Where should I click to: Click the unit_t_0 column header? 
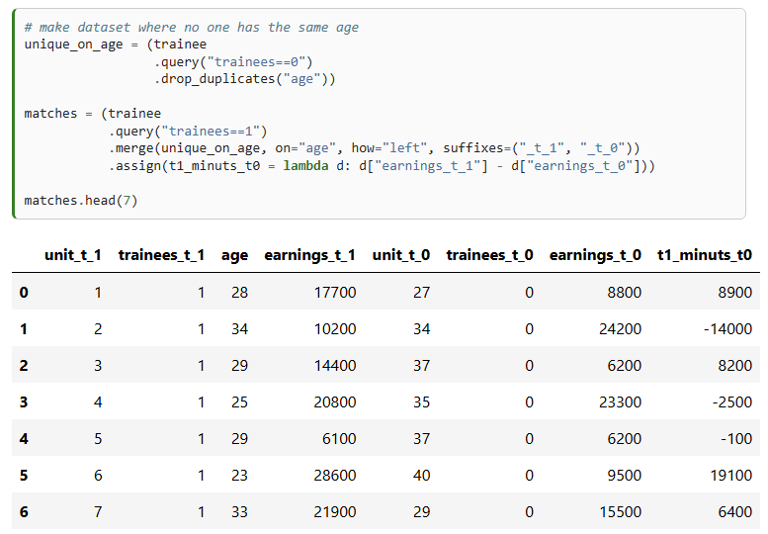pos(401,255)
